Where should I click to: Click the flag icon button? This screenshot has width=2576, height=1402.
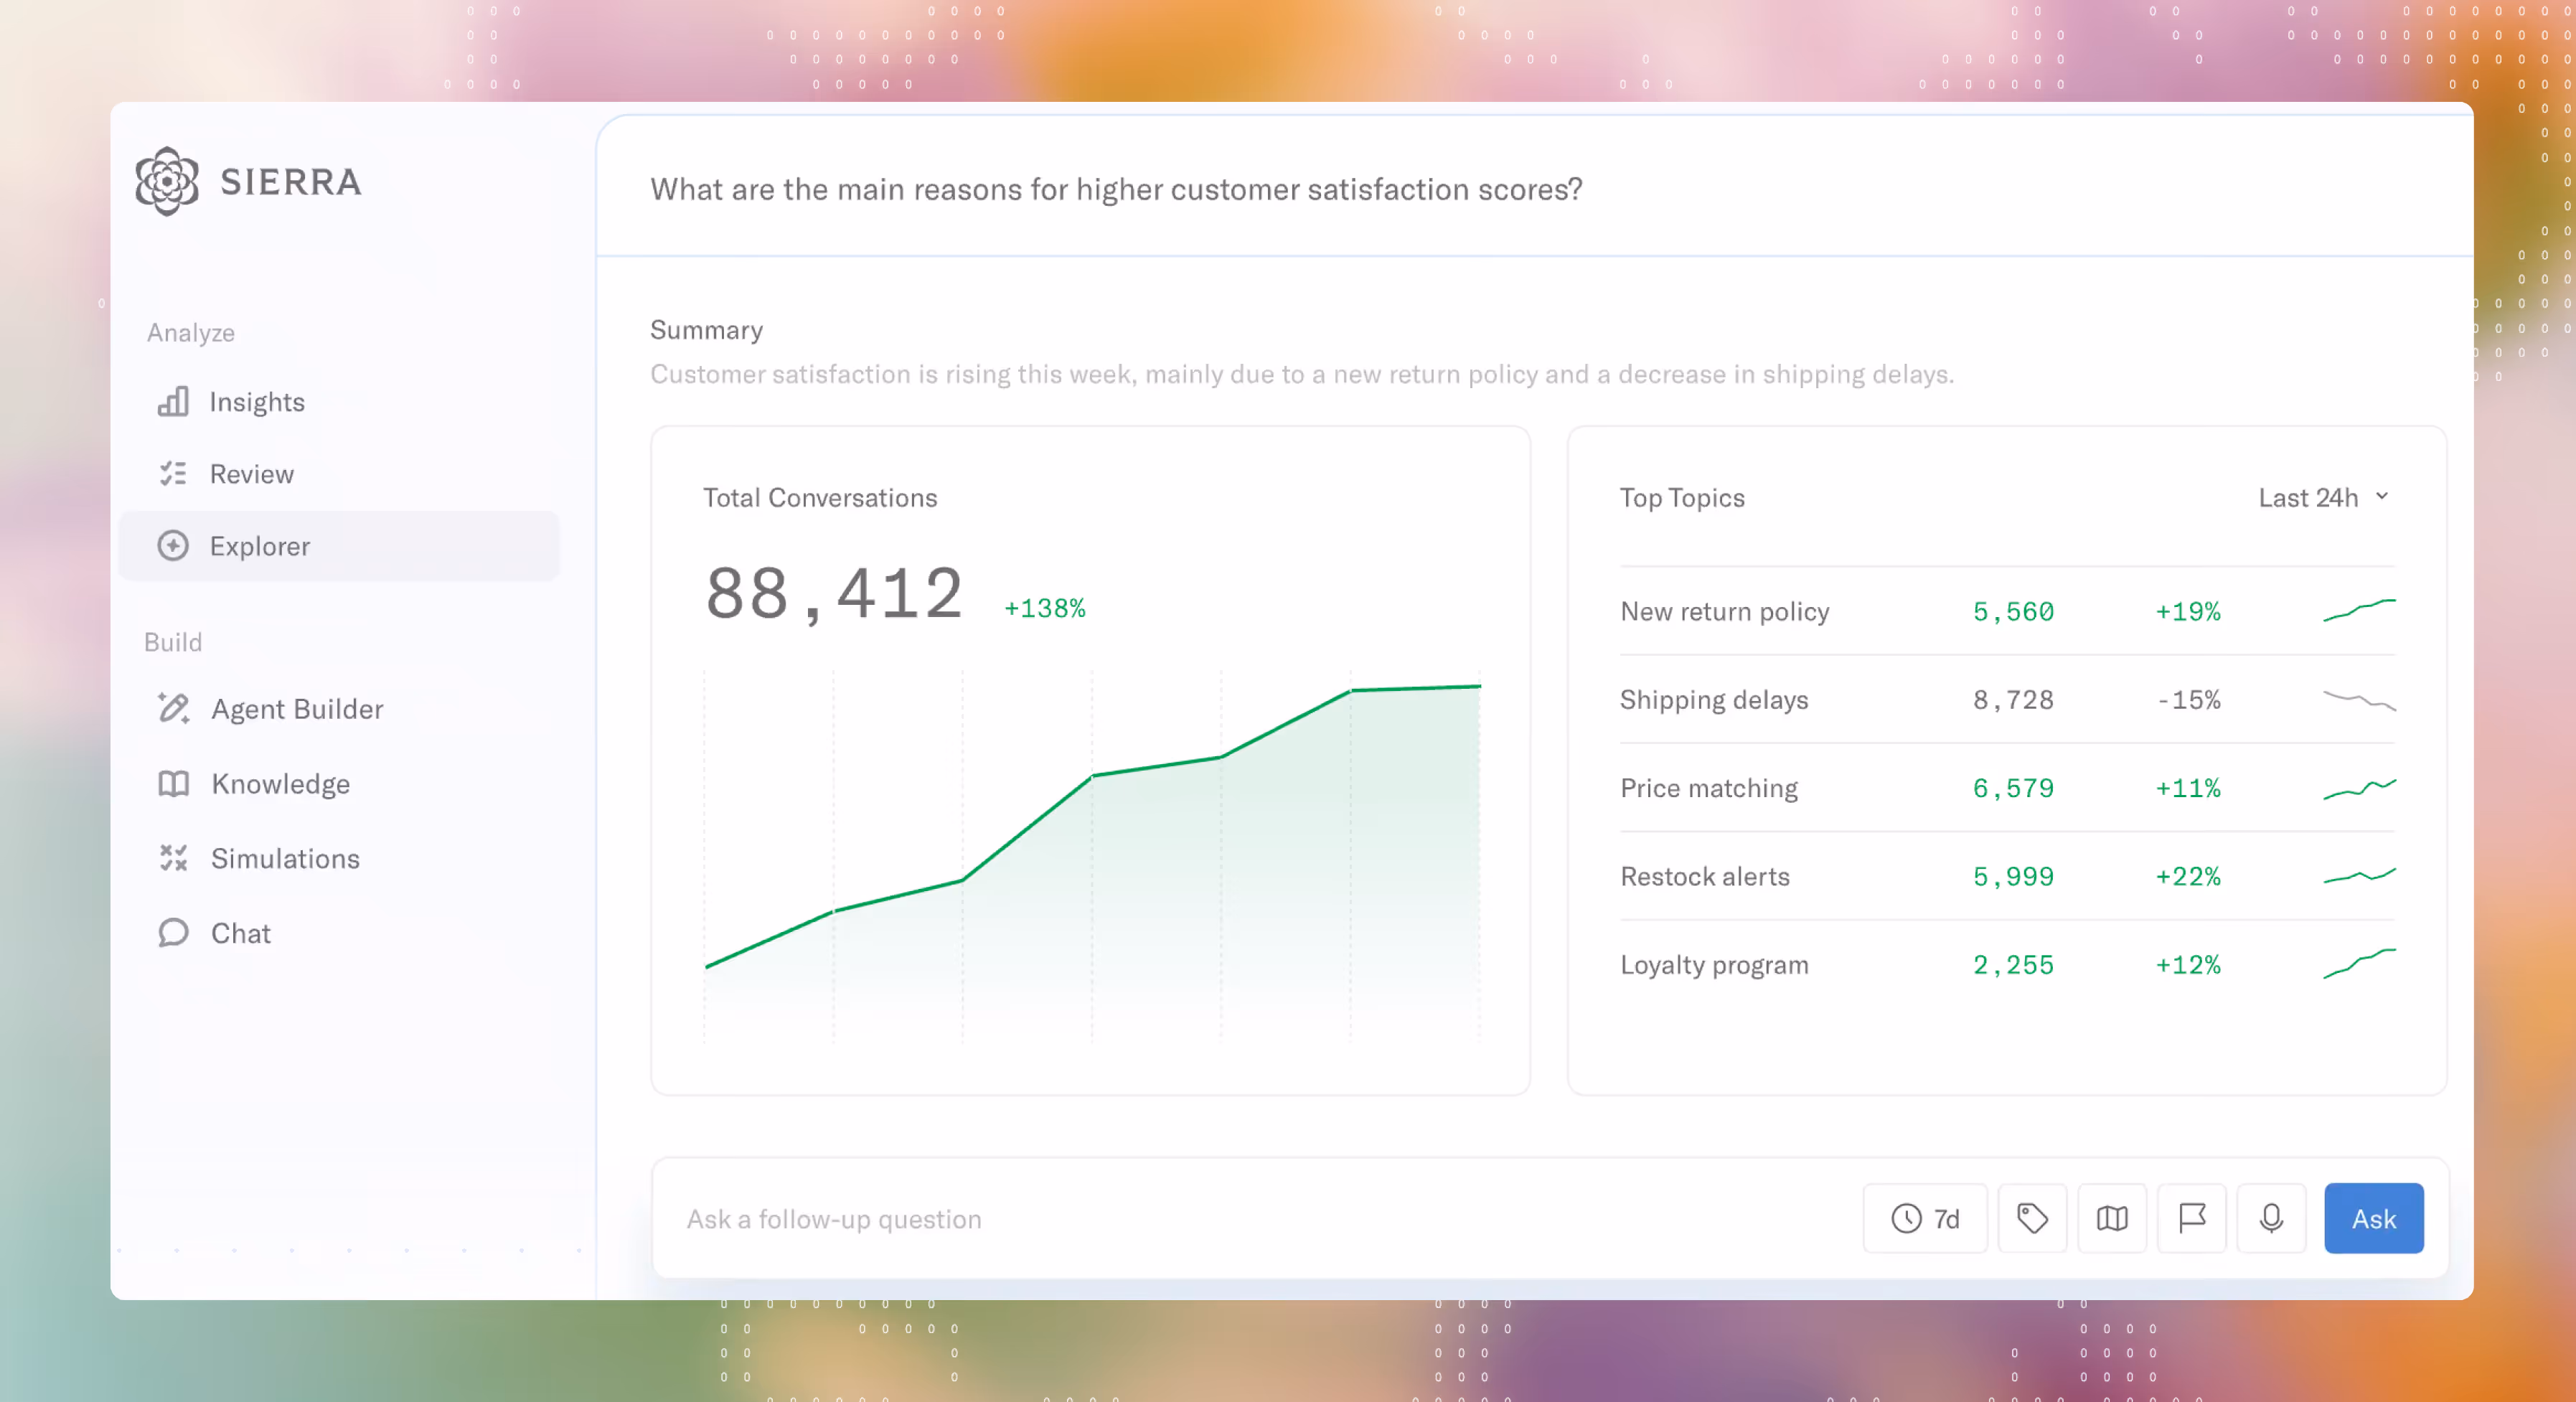pyautogui.click(x=2192, y=1218)
